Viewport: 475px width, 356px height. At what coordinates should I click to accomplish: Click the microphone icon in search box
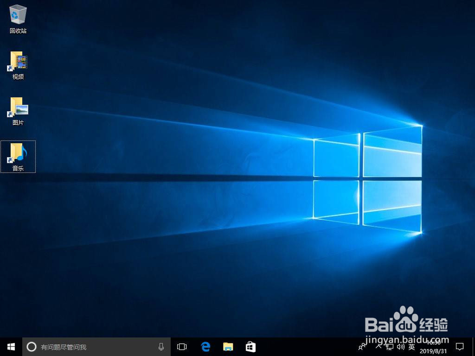pos(161,347)
